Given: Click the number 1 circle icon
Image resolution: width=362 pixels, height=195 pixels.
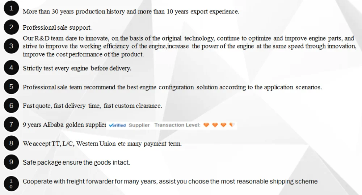Looking at the screenshot, I should pos(11,9).
